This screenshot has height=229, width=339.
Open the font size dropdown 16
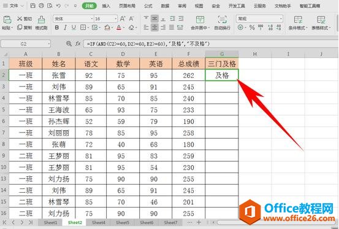(x=116, y=19)
